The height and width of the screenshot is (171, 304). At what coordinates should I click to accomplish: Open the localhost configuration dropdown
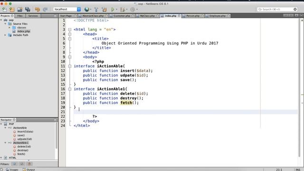click(79, 9)
